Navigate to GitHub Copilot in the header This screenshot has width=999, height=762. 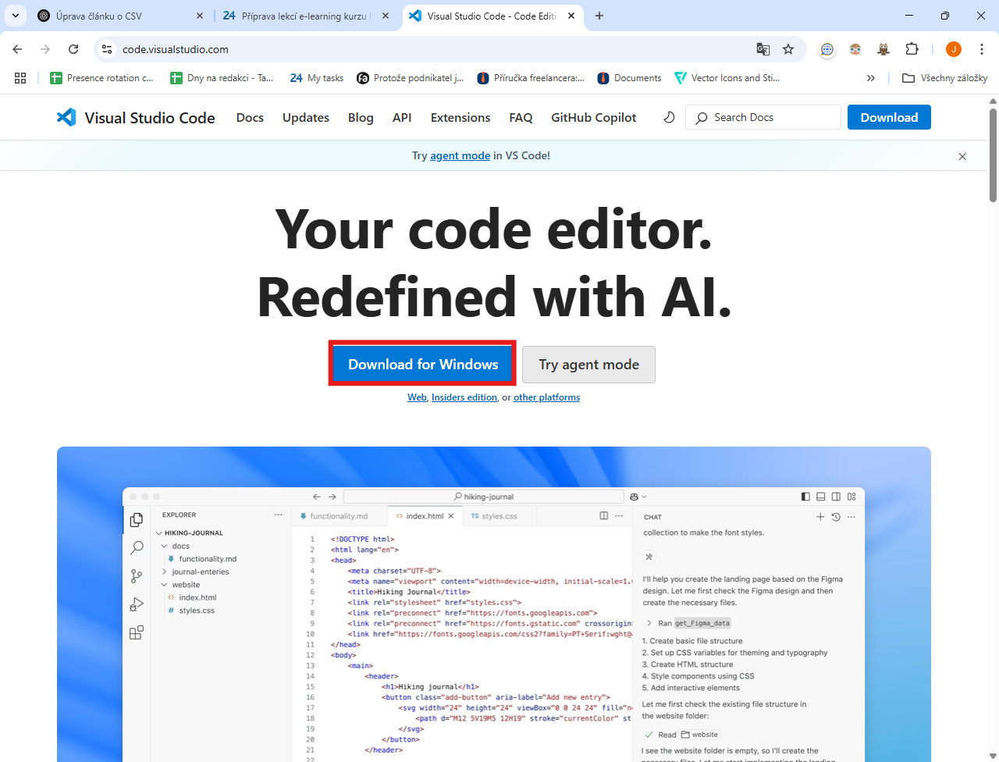click(594, 118)
